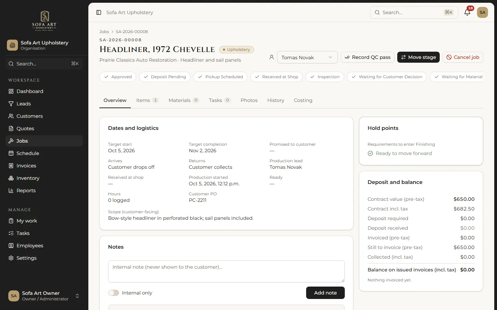Expand the Sofa Art Owner account menu
Viewport: 497px width, 310px height.
coord(44,296)
